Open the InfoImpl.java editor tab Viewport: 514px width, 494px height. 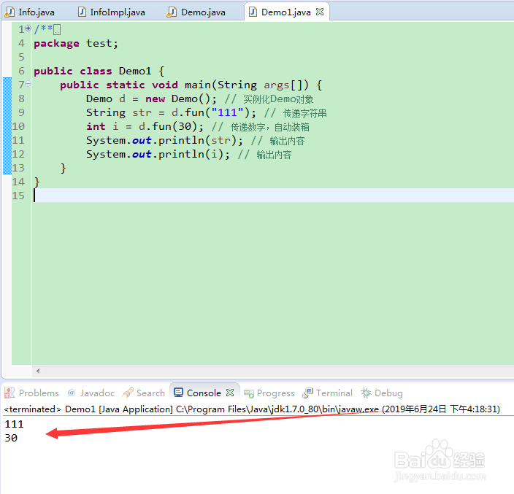112,12
